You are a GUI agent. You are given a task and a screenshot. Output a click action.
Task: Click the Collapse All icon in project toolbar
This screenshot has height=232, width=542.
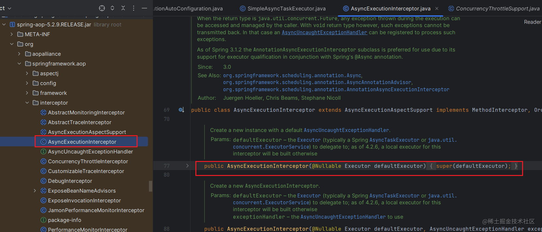tap(123, 8)
